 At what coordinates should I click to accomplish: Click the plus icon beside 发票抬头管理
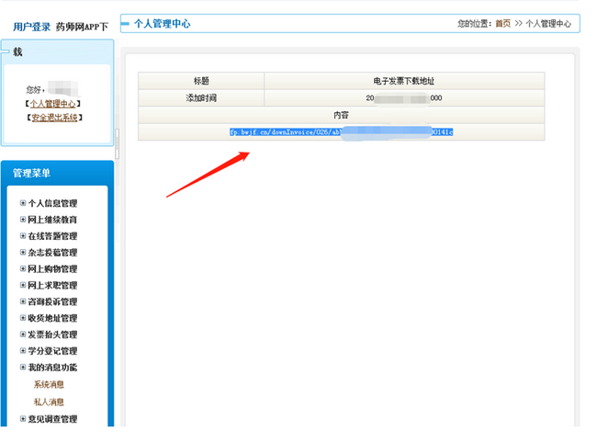pyautogui.click(x=23, y=335)
